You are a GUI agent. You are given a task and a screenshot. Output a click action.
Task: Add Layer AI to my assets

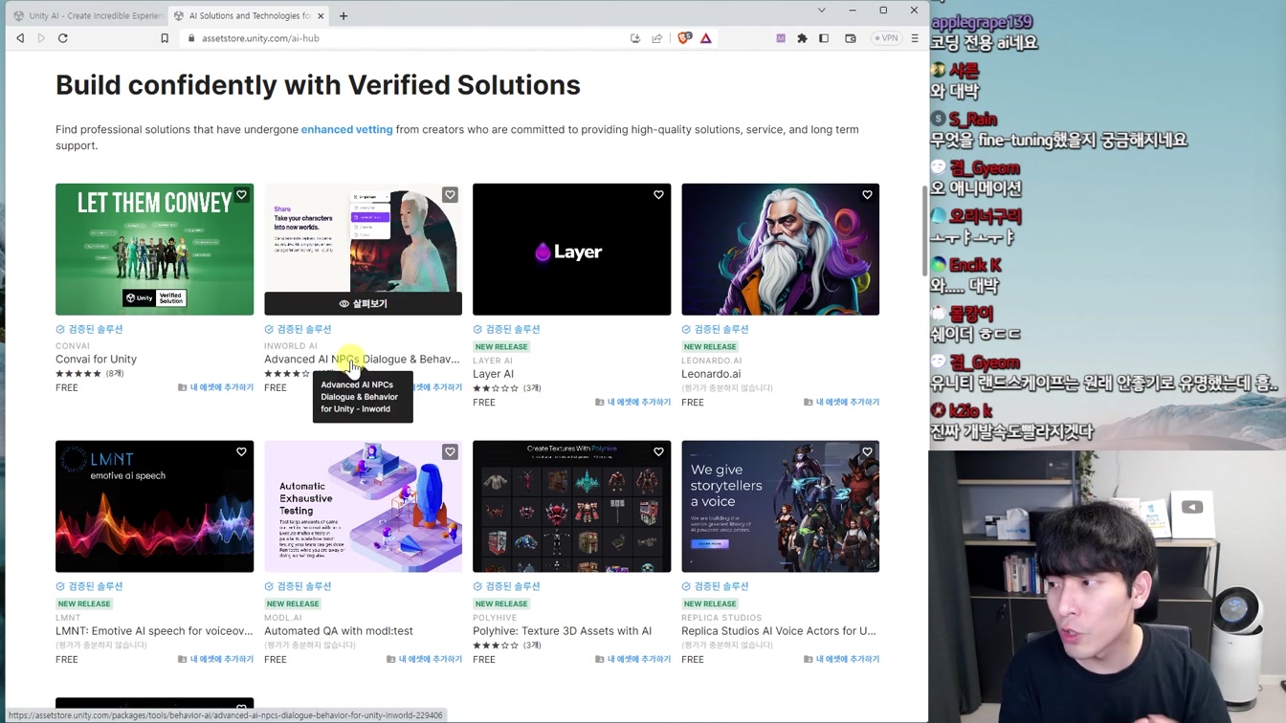(x=632, y=402)
